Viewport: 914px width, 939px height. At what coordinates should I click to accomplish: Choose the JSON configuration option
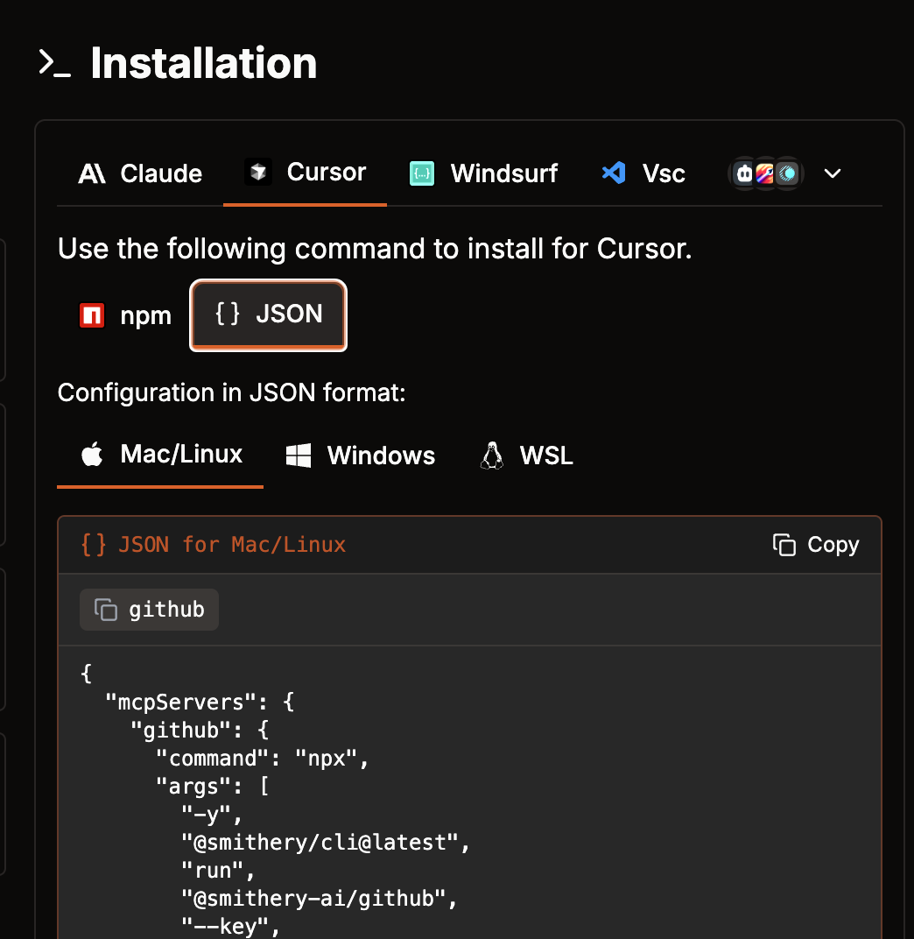click(x=268, y=315)
